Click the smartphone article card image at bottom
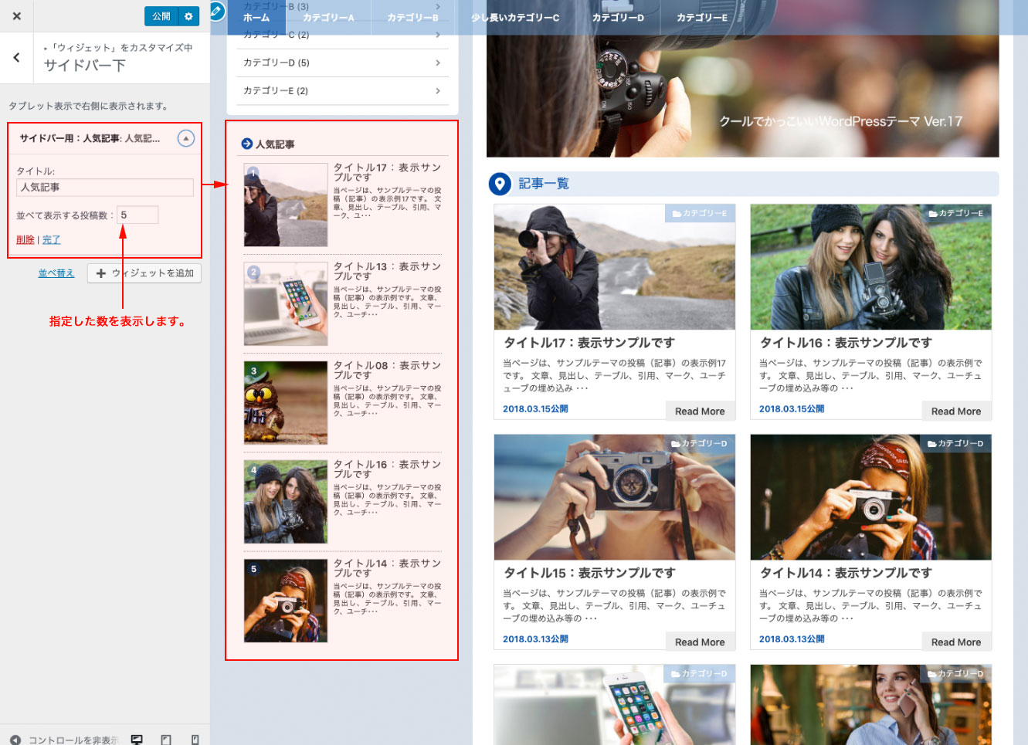This screenshot has height=745, width=1028. 615,705
